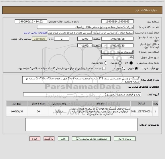Click the بازگشت back button

pos(49,139)
